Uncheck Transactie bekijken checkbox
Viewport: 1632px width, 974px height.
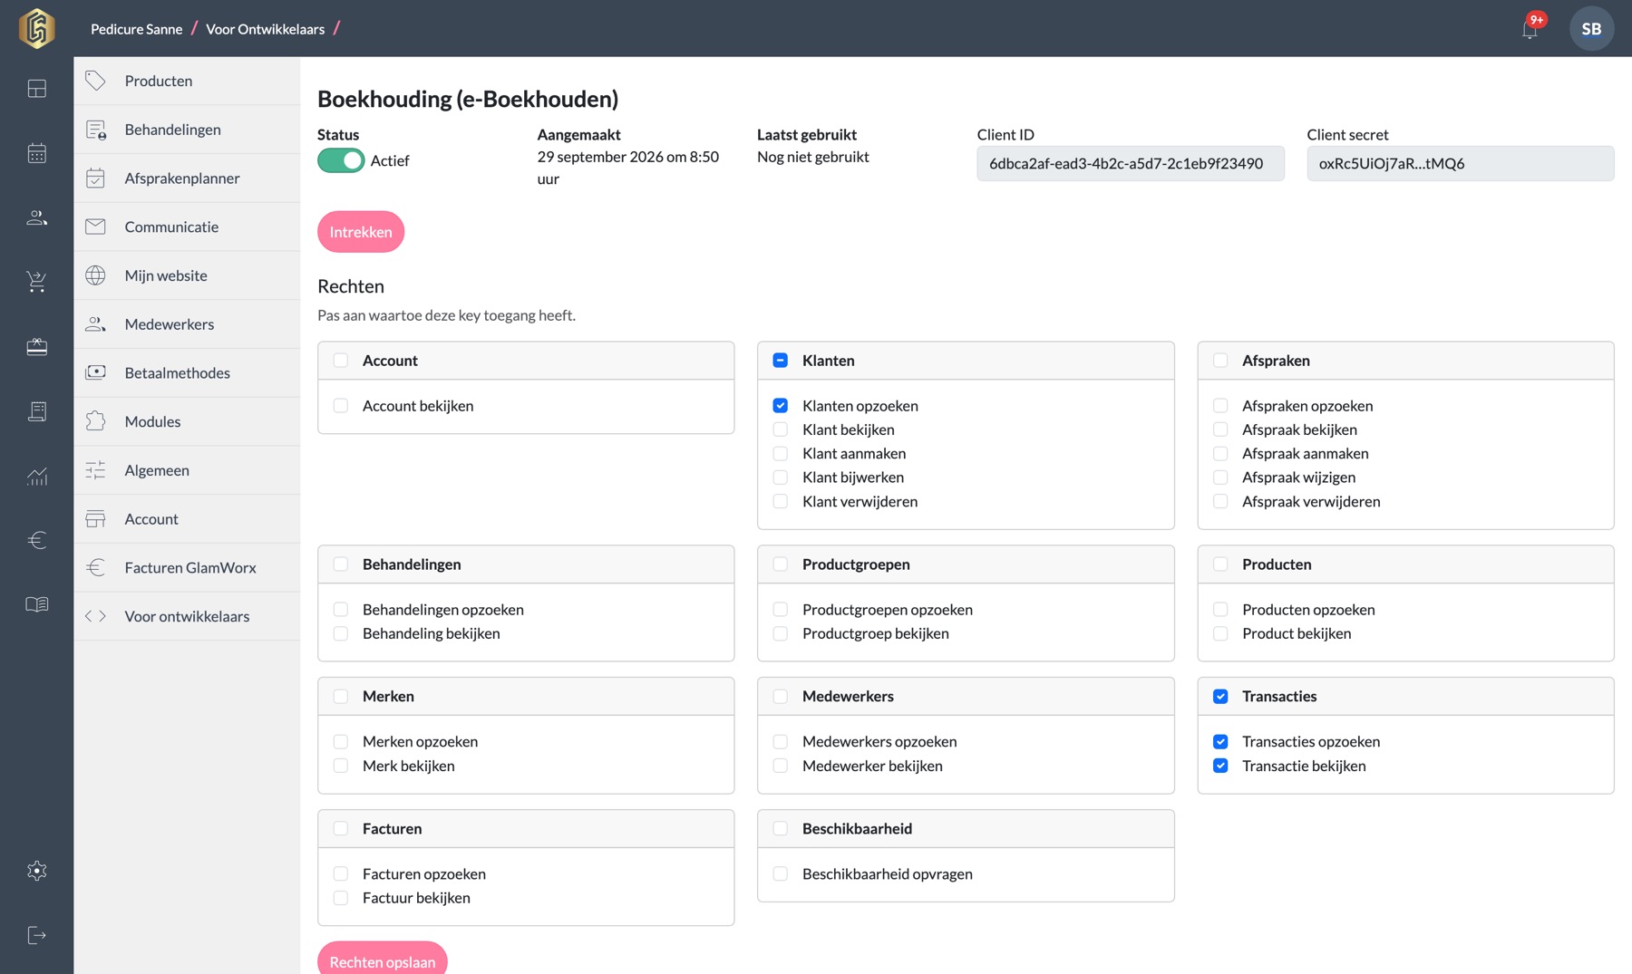pos(1220,766)
